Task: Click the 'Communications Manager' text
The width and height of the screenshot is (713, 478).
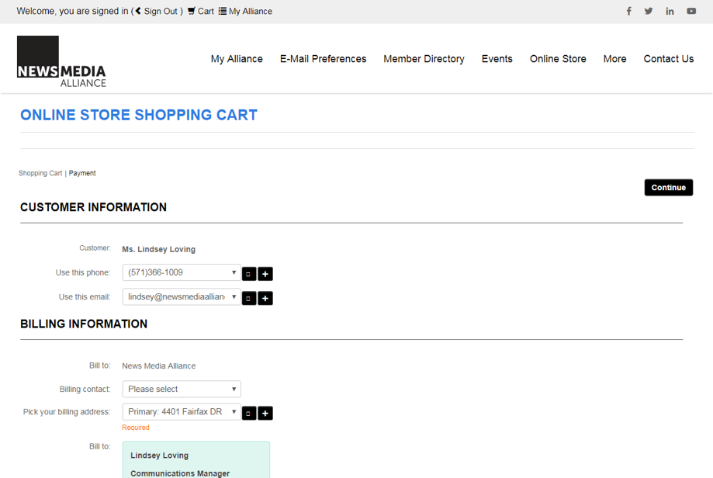Action: [x=180, y=473]
